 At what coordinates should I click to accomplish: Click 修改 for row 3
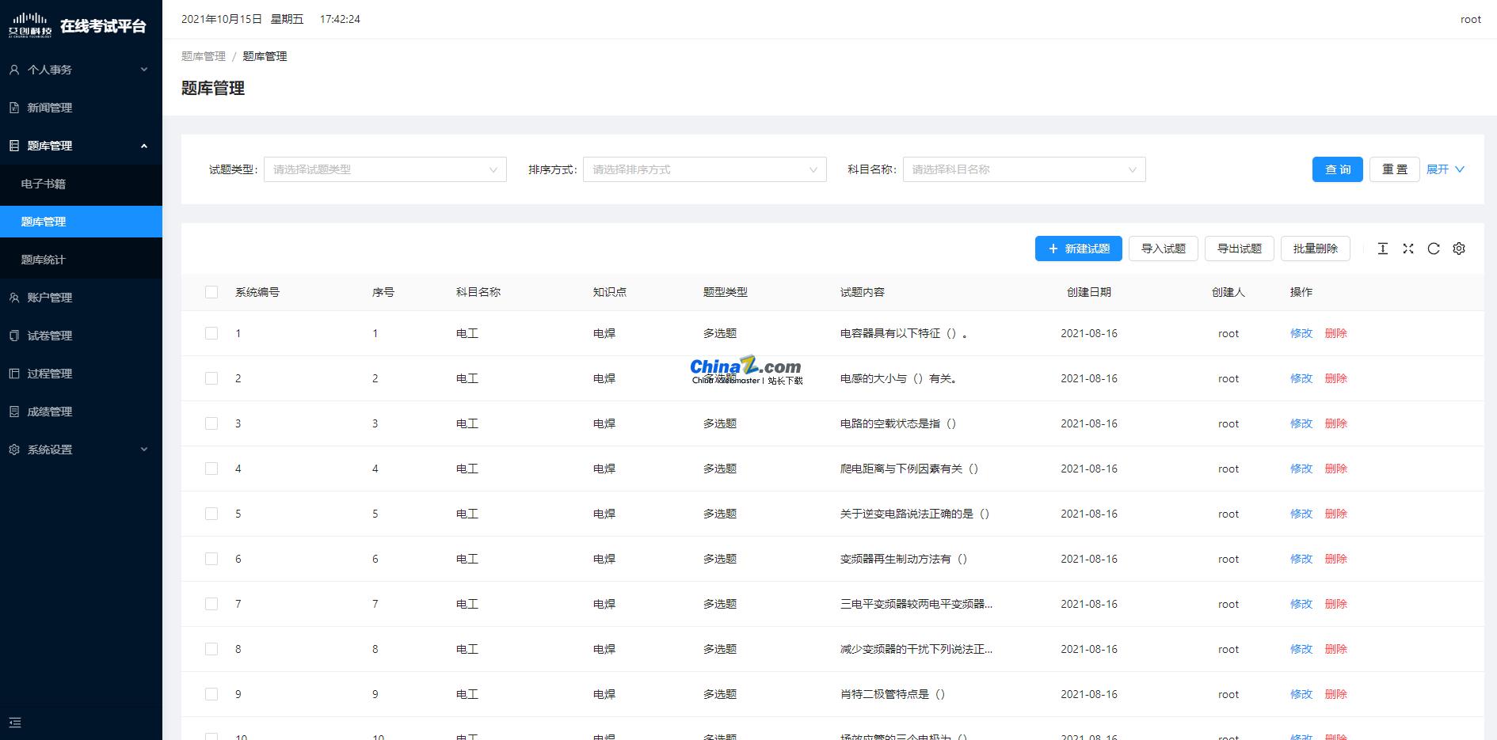[1301, 423]
